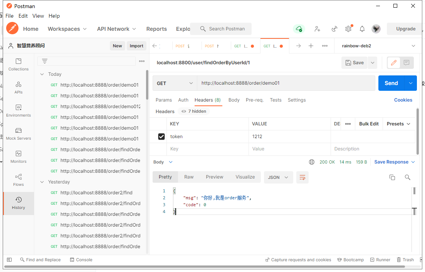Viewport: 425px width, 272px height.
Task: Open the Environments sidebar panel
Action: tap(18, 111)
